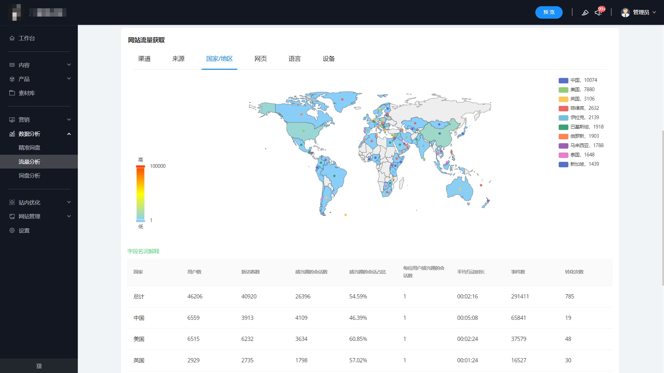The width and height of the screenshot is (664, 373).
Task: Open the 字段名词解释 link
Action: click(143, 251)
